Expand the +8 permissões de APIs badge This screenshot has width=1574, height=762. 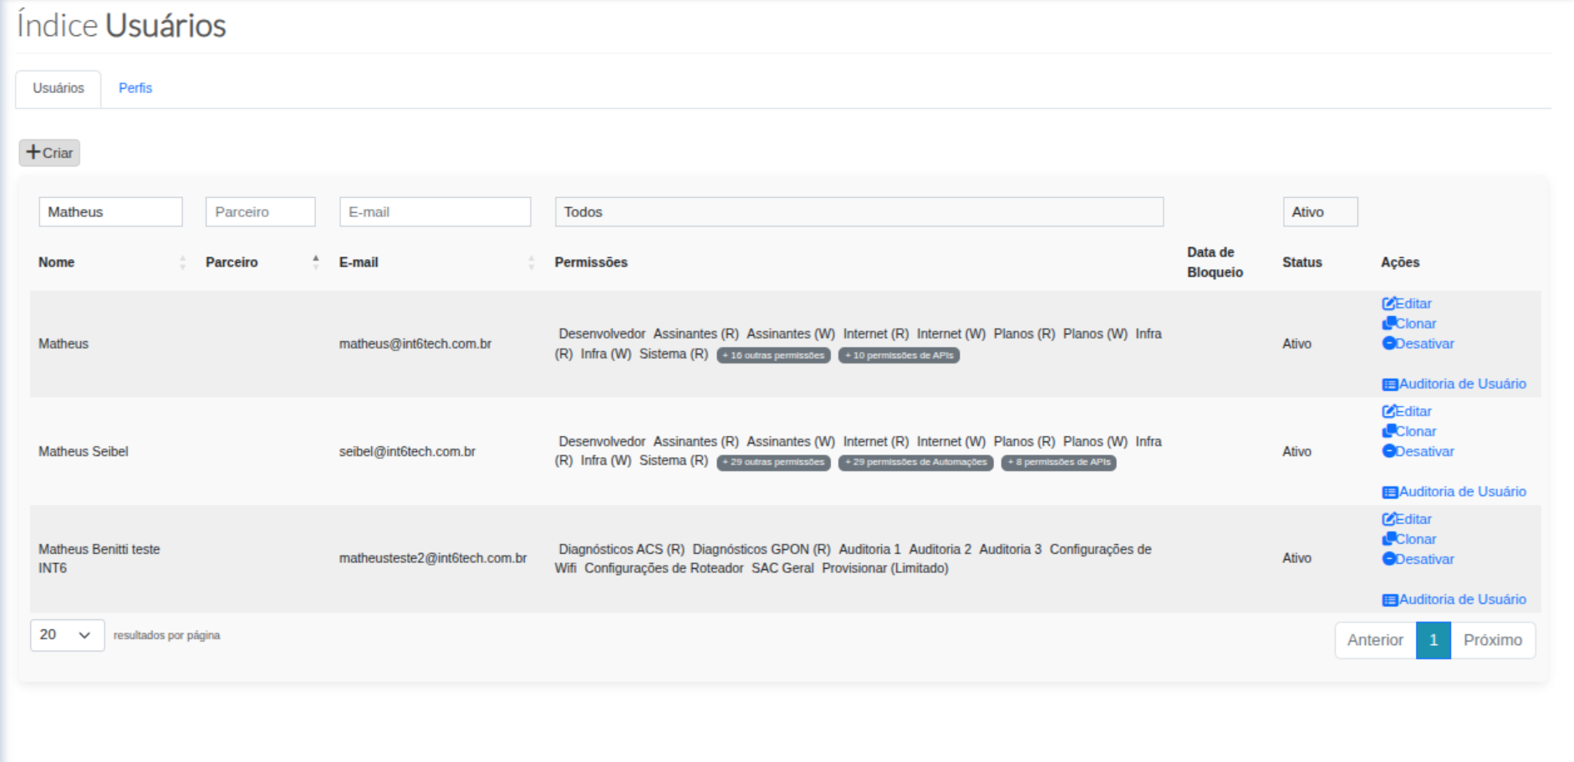pyautogui.click(x=1058, y=462)
